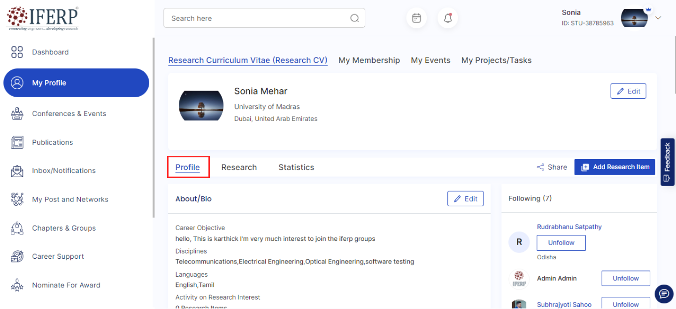This screenshot has width=676, height=309.
Task: Click the search magnifier icon
Action: coord(354,18)
